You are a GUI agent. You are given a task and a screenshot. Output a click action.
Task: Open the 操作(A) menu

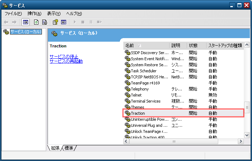point(34,14)
